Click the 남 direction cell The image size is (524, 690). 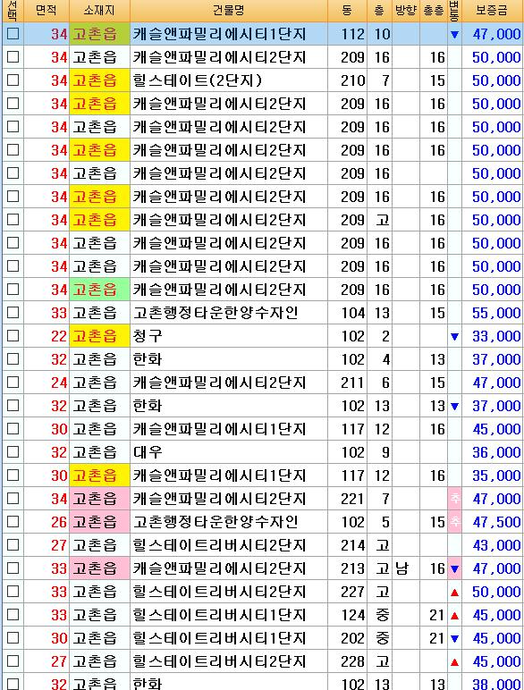pos(406,568)
